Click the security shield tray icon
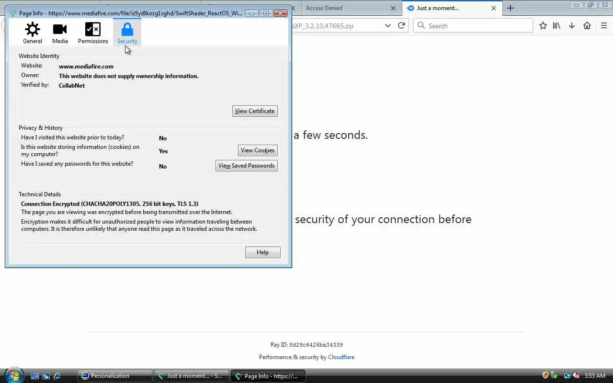This screenshot has height=383, width=613. click(x=545, y=375)
